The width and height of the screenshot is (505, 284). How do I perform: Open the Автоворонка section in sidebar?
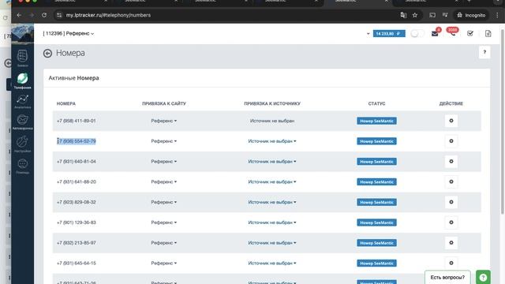click(23, 122)
